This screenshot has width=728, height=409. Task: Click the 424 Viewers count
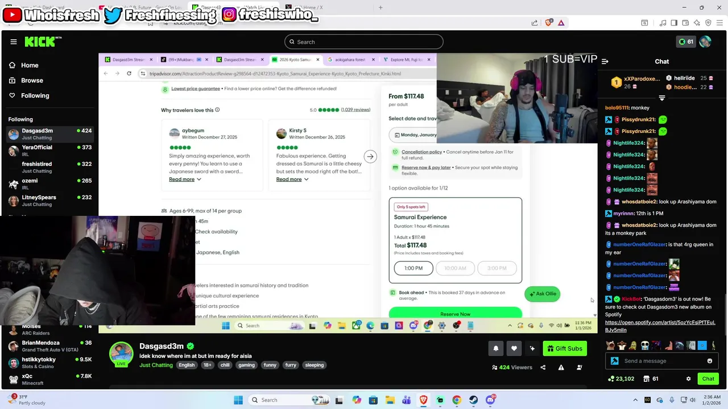512,368
